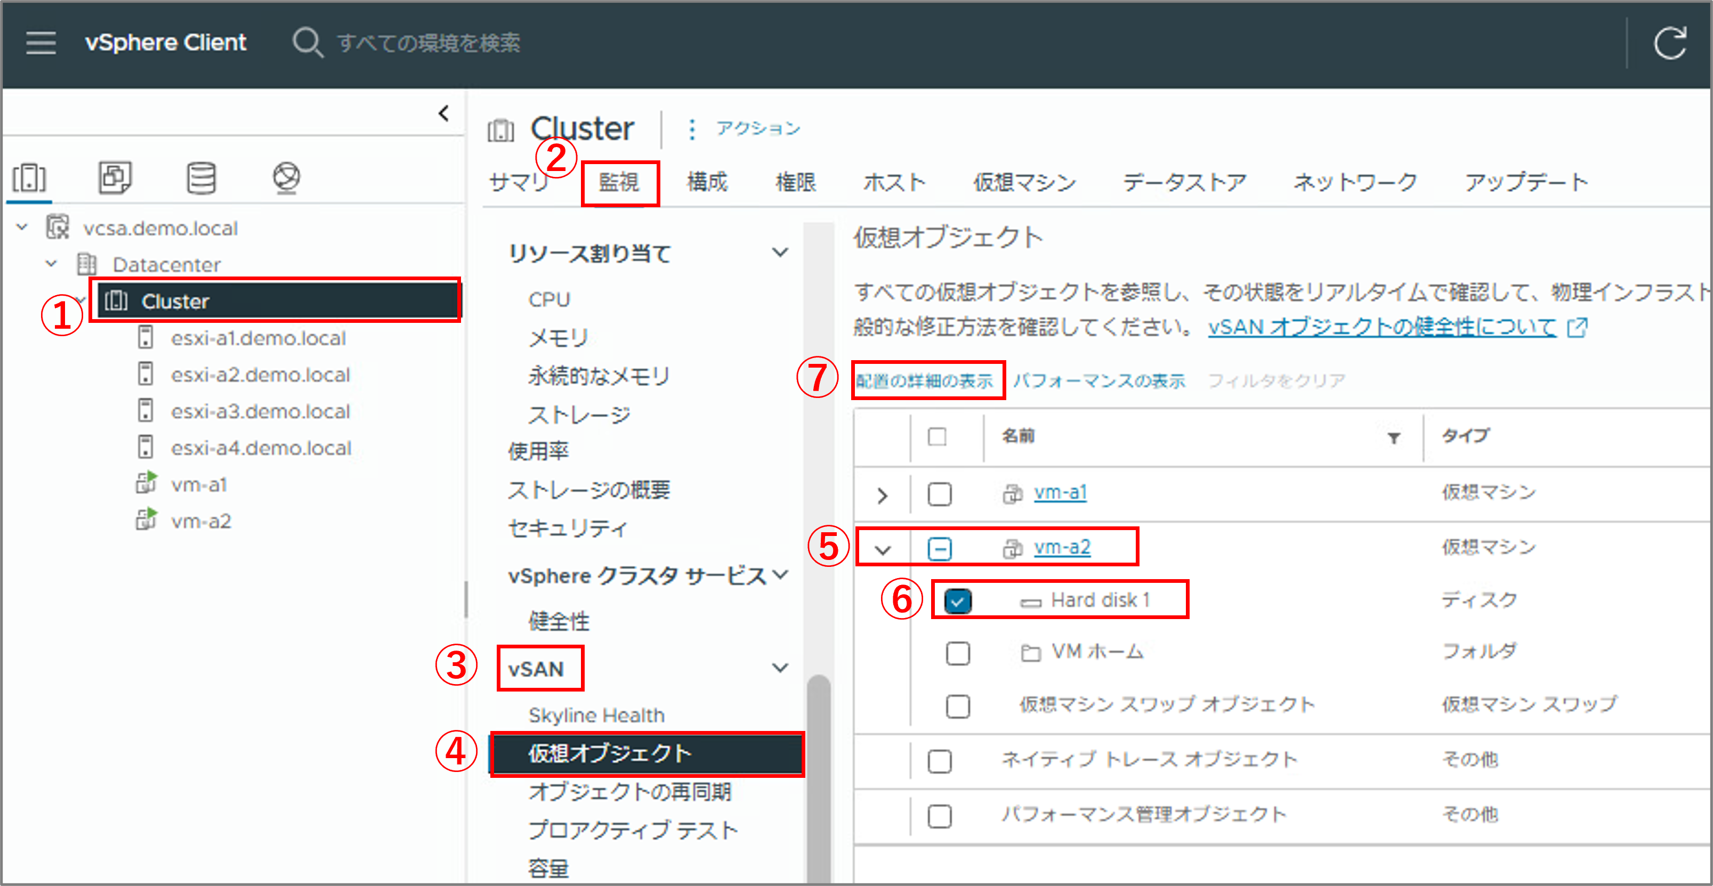This screenshot has height=886, width=1713.
Task: Click the folder icon beside VM ホーム
Action: click(x=1031, y=653)
